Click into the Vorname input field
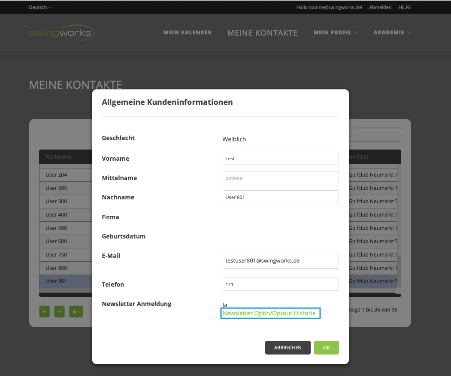Image resolution: width=451 pixels, height=376 pixels. coord(281,159)
